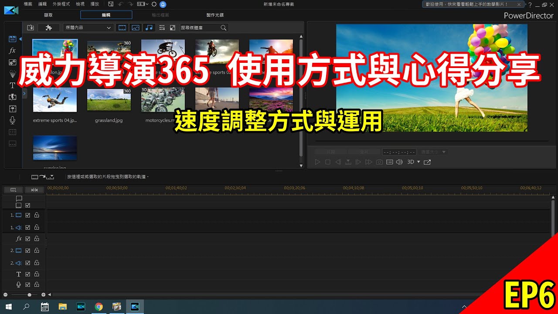Click timeline zoom-in plus button
Screen dimensions: 558x314
43,295
